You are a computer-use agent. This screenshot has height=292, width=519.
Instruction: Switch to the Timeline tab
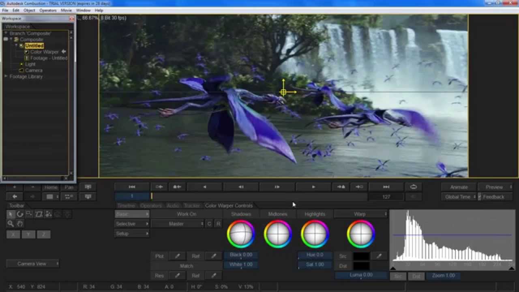126,206
